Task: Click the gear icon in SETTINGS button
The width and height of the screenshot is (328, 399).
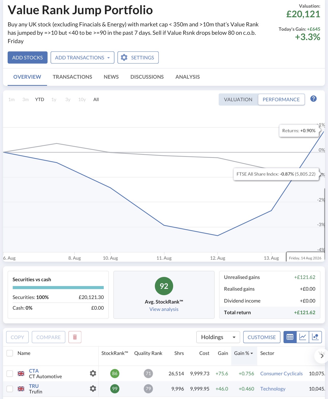Action: point(124,58)
